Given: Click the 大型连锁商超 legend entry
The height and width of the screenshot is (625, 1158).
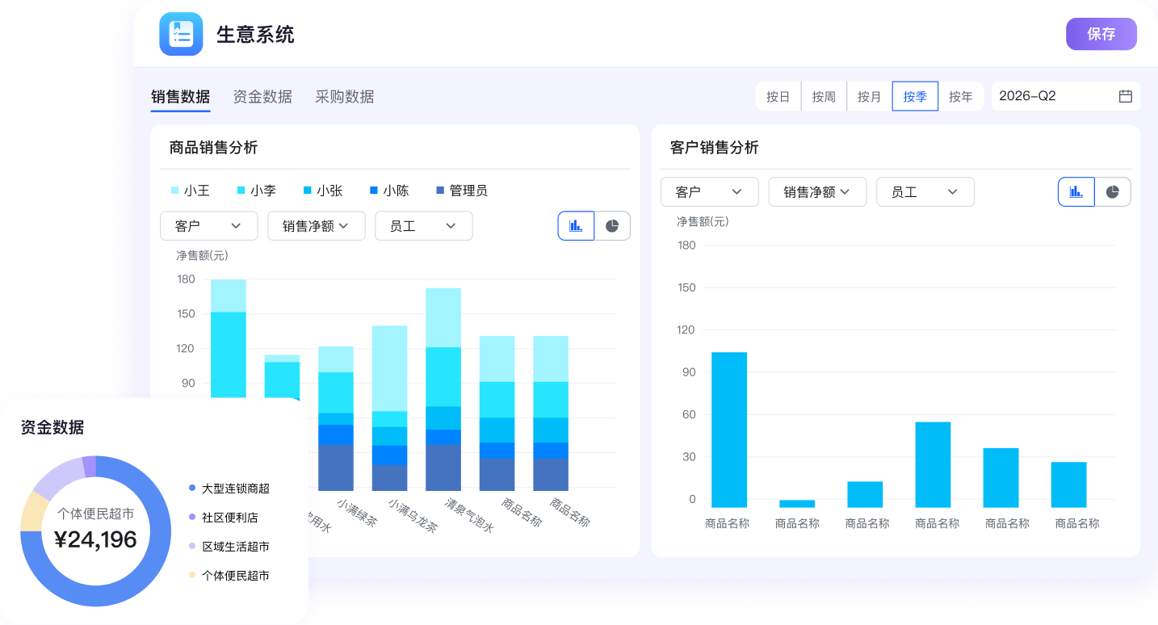Looking at the screenshot, I should [229, 489].
